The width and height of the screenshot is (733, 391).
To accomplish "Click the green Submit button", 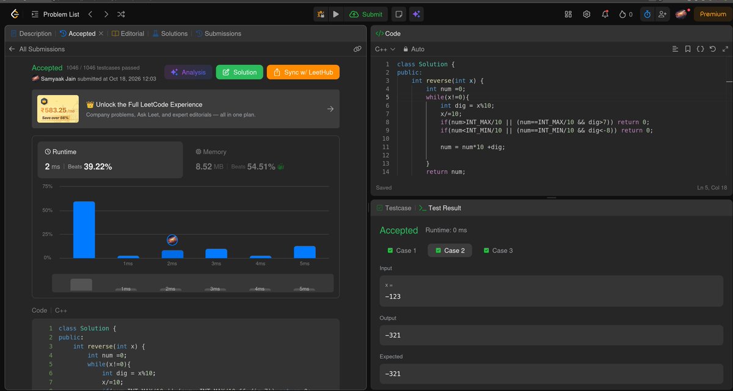I will tap(365, 14).
